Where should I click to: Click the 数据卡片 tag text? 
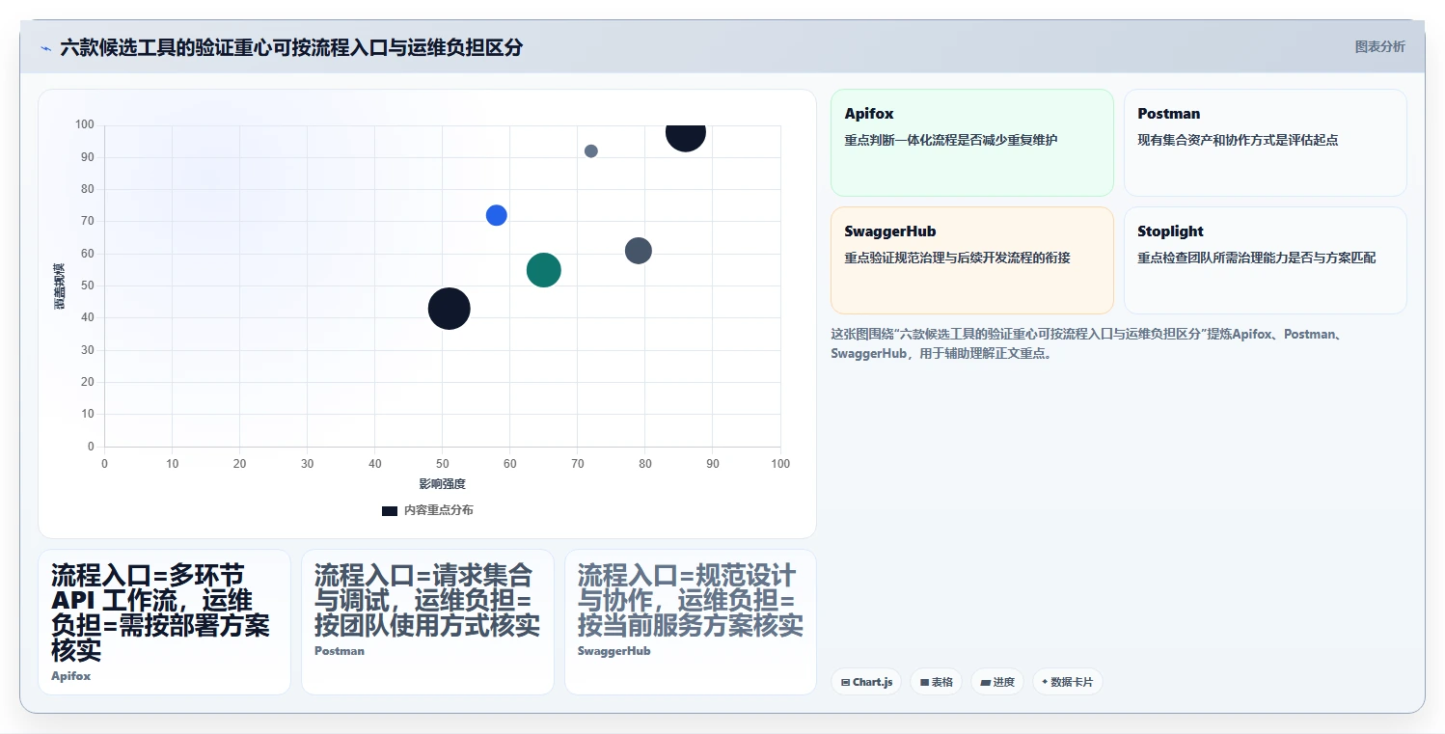1072,682
